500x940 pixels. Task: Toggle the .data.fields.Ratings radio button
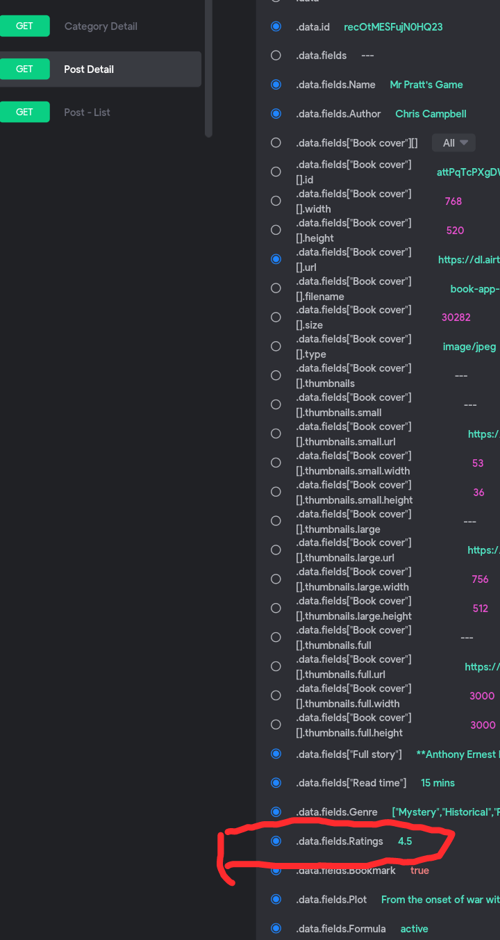(276, 841)
